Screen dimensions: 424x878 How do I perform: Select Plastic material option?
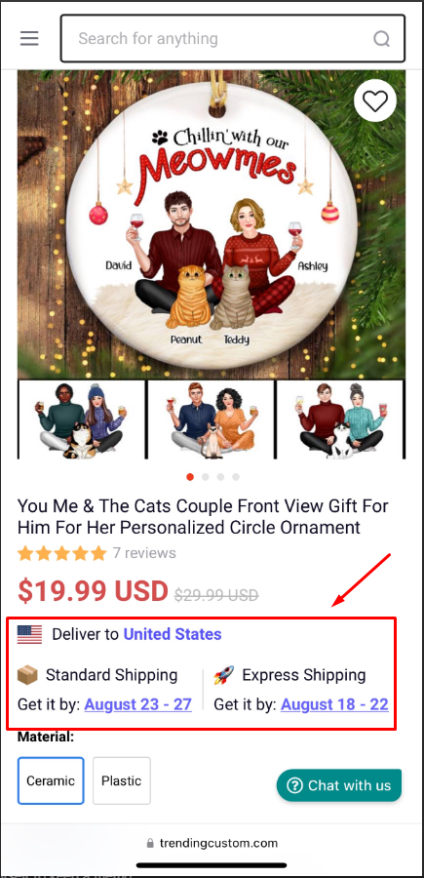122,780
